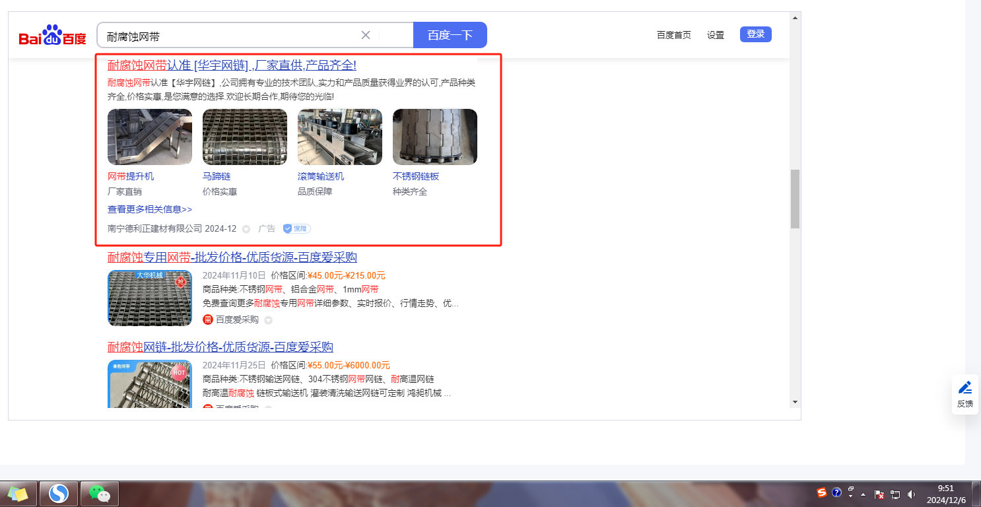
Task: Open the 反馈 feedback pencil icon
Action: coord(964,388)
